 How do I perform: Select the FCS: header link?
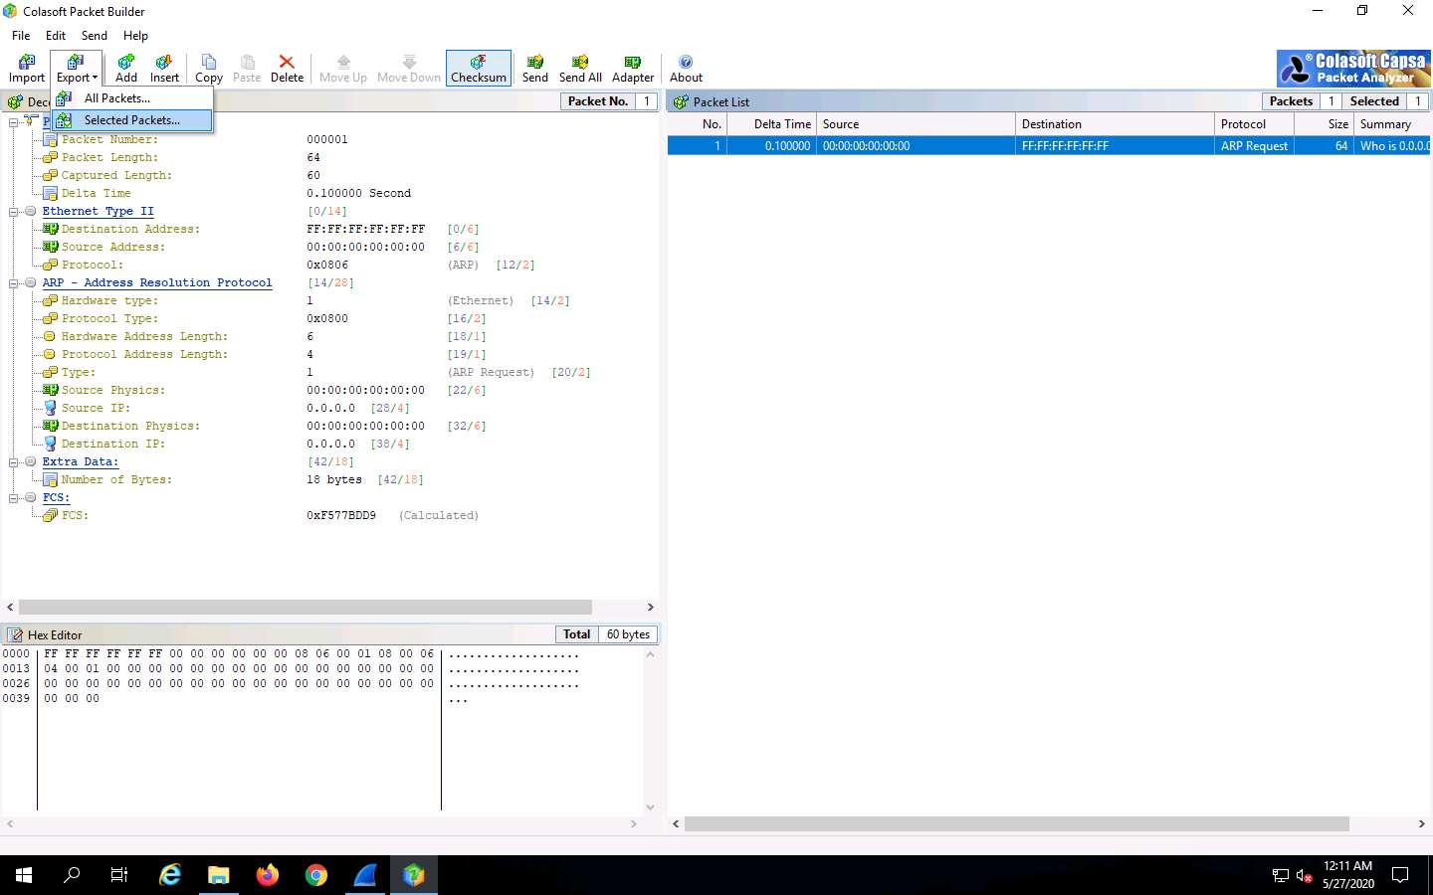pyautogui.click(x=56, y=498)
